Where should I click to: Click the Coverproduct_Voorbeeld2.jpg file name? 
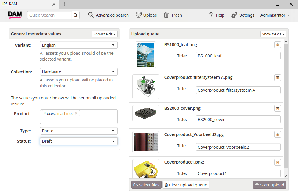pyautogui.click(x=194, y=134)
